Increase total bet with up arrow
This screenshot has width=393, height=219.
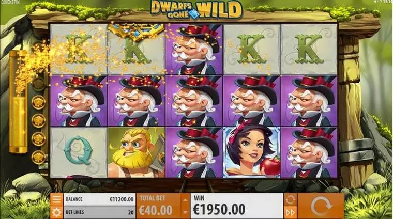[x=185, y=200]
